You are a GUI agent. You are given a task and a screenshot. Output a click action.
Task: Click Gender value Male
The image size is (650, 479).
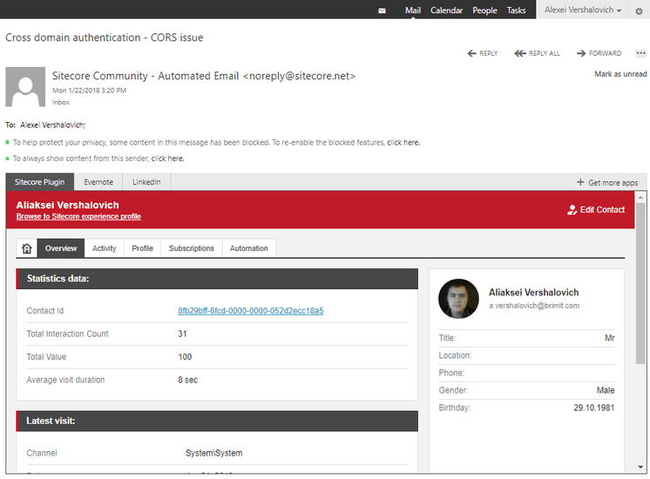[x=606, y=390]
